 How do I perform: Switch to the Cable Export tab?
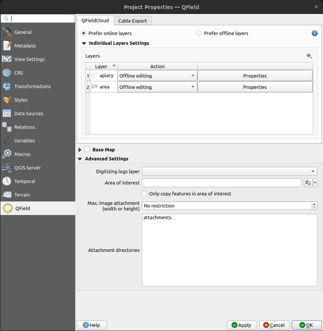coord(133,21)
